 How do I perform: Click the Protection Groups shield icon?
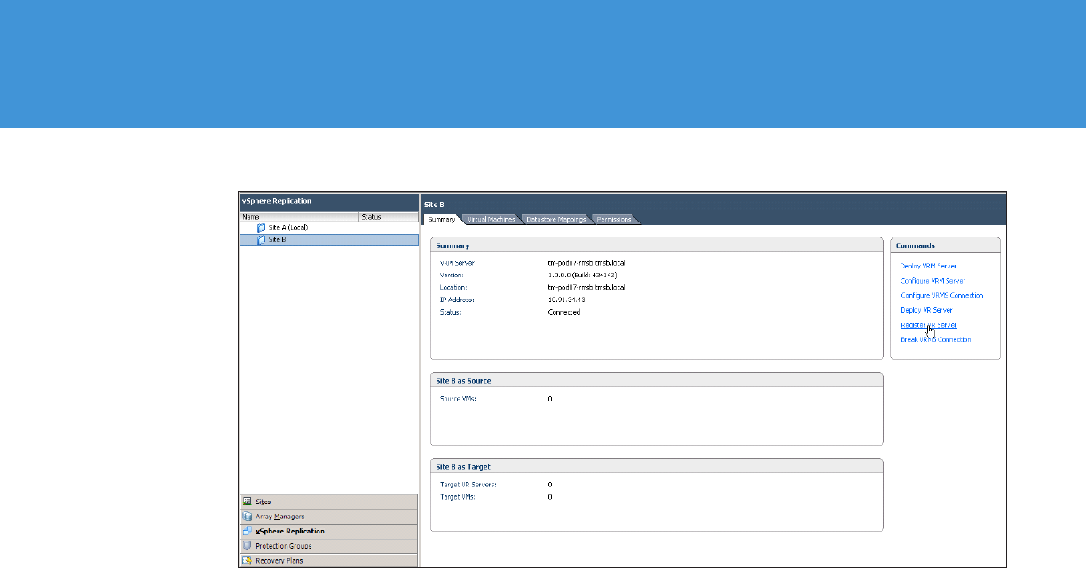click(x=248, y=546)
